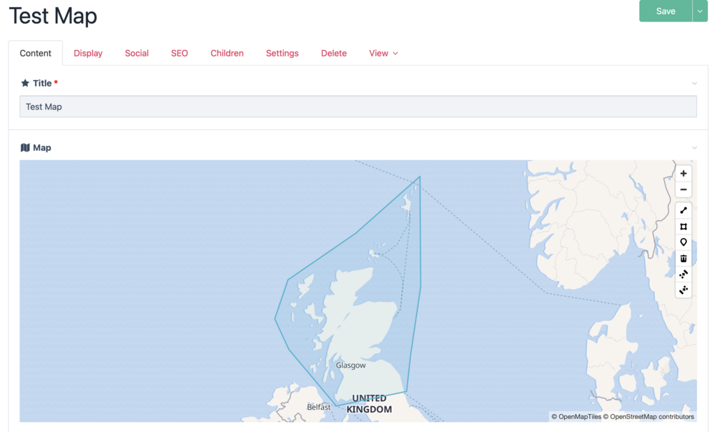Viewport: 715px width, 432px height.
Task: Select the polygon drawing tool
Action: 684,227
